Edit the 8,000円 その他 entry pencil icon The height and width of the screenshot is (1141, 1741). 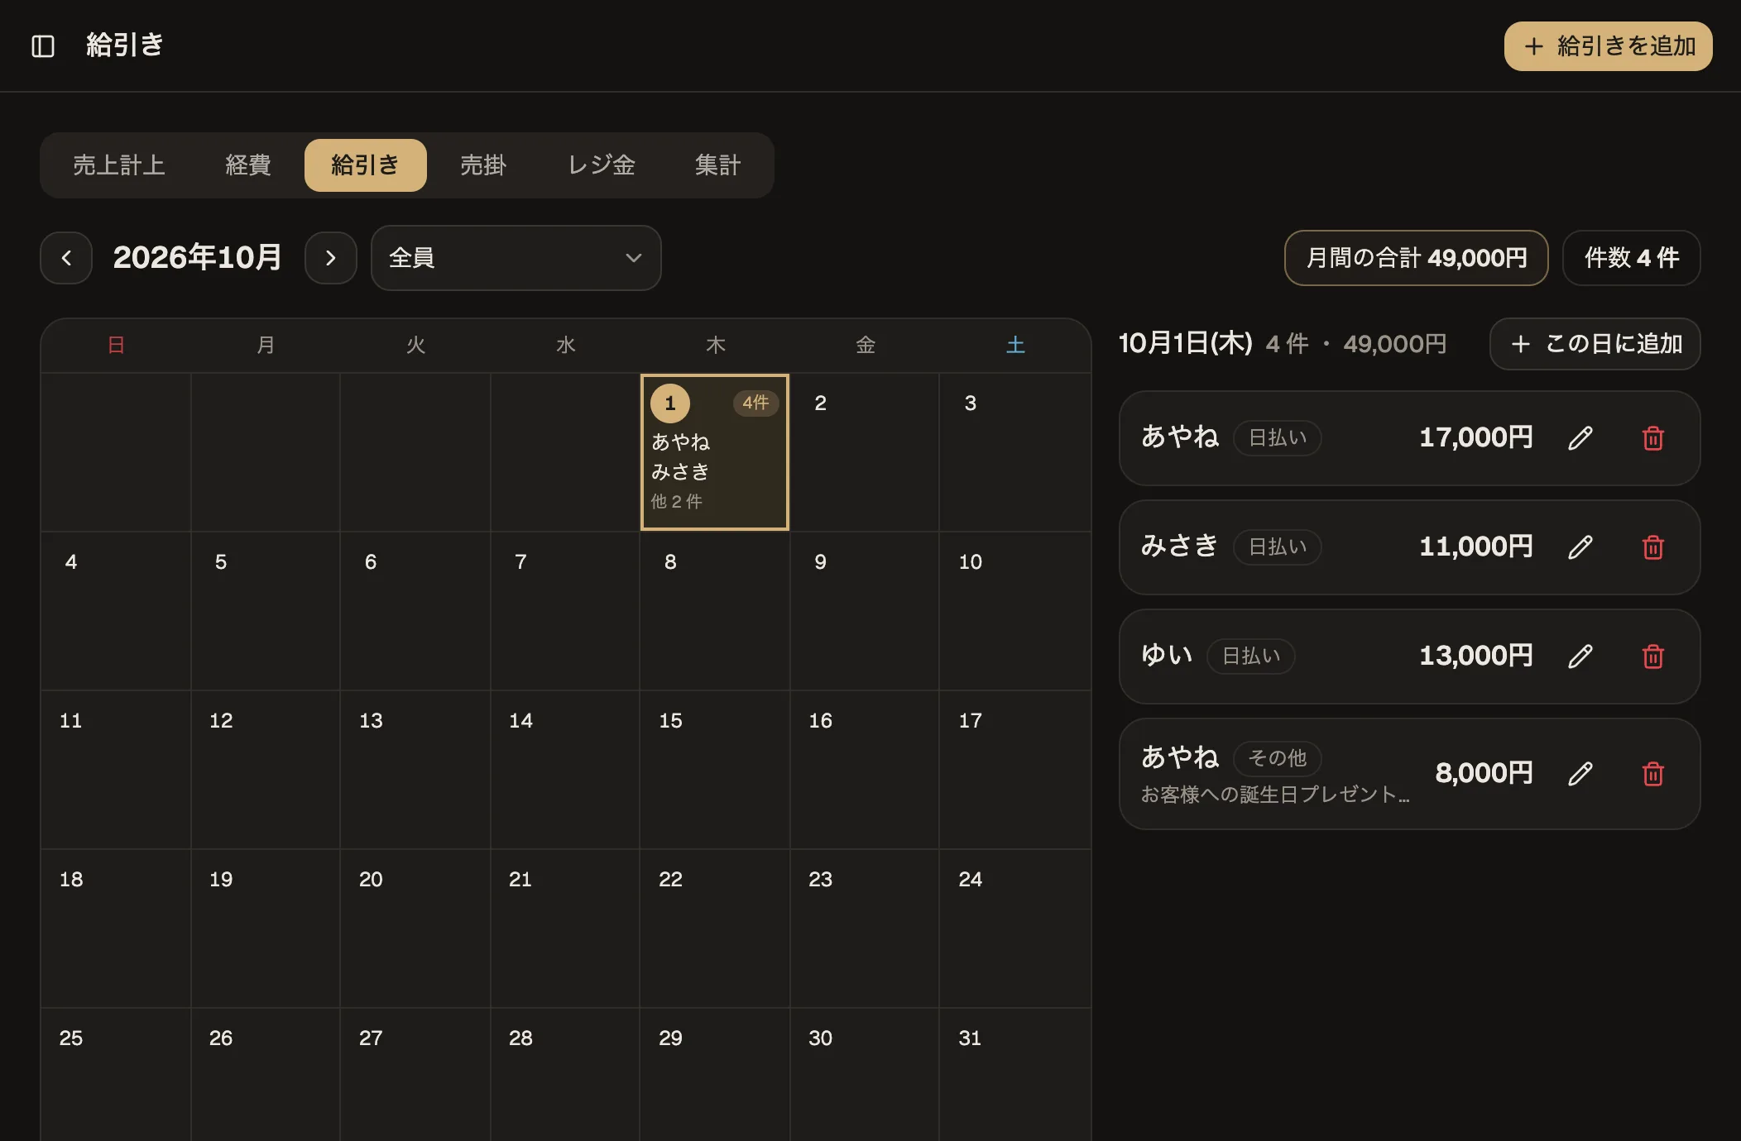[x=1580, y=774]
